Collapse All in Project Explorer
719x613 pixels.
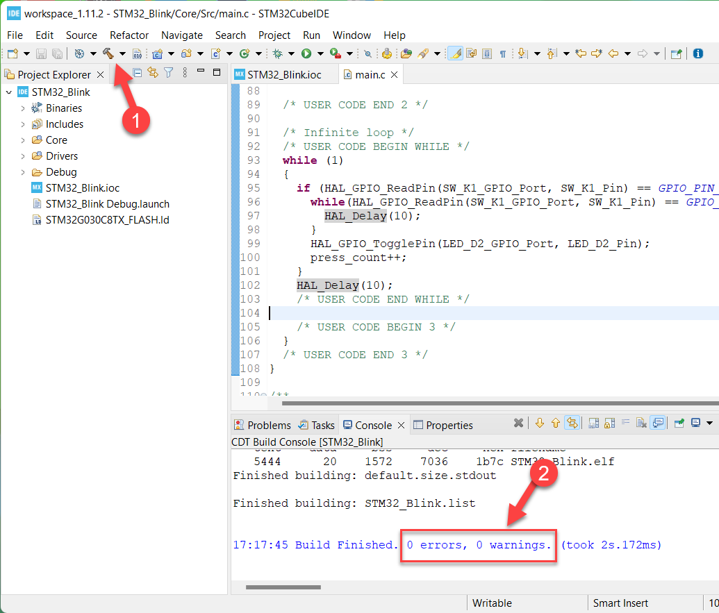pyautogui.click(x=137, y=72)
